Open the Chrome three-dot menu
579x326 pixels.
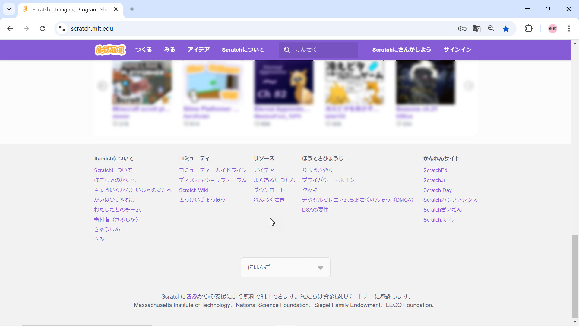569,29
